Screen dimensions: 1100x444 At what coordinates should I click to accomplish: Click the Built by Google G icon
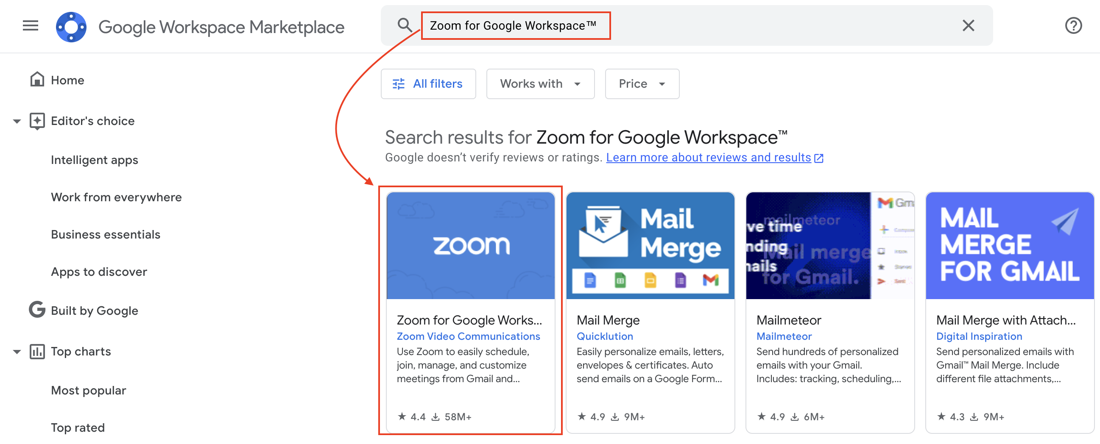[x=37, y=310]
